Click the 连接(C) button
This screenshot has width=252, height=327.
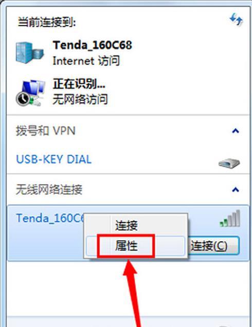[213, 246]
